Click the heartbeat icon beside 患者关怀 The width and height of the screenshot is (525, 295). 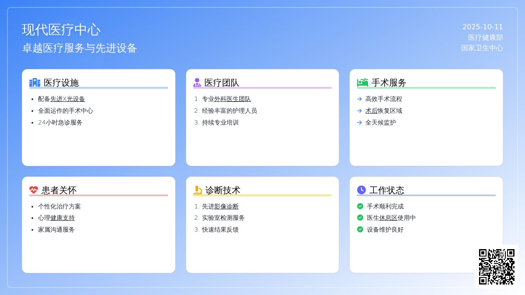coord(34,190)
